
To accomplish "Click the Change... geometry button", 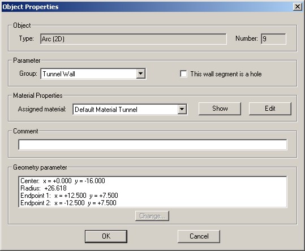I will click(152, 216).
